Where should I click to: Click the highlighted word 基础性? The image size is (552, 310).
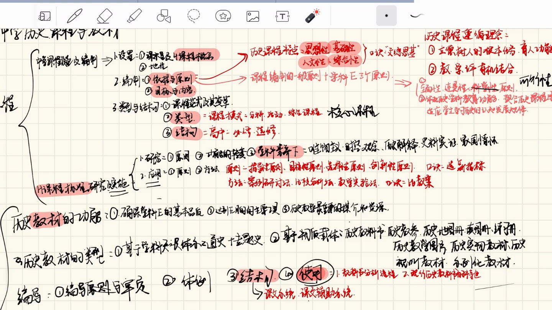point(345,47)
